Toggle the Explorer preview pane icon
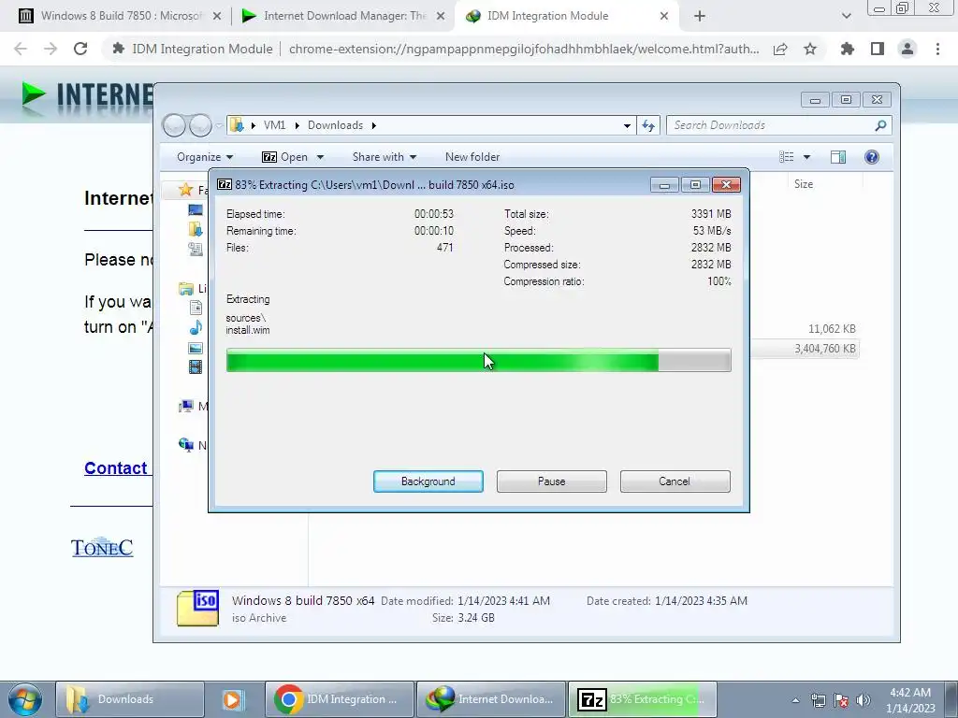 [x=838, y=157]
